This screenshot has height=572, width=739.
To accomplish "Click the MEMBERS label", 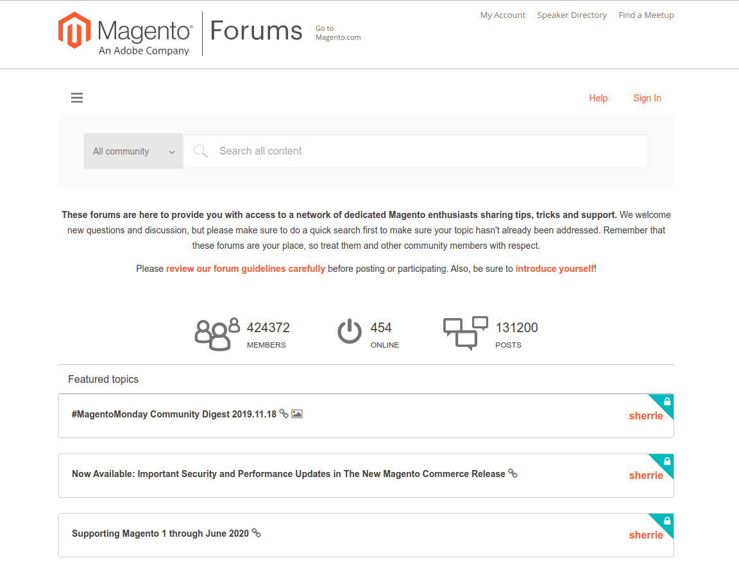I will click(x=266, y=345).
